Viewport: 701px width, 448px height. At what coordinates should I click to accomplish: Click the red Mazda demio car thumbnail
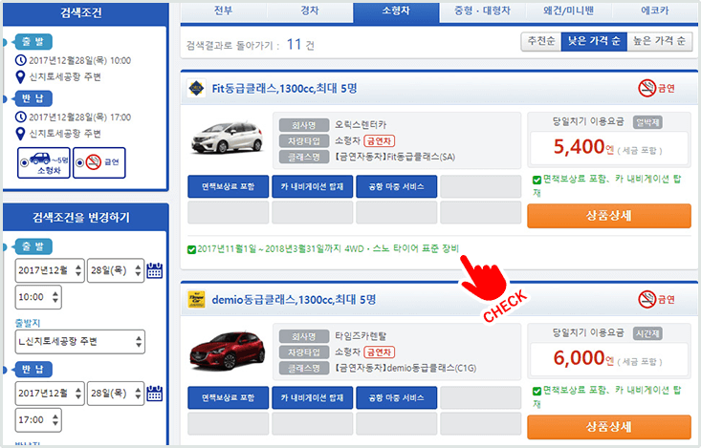click(226, 351)
